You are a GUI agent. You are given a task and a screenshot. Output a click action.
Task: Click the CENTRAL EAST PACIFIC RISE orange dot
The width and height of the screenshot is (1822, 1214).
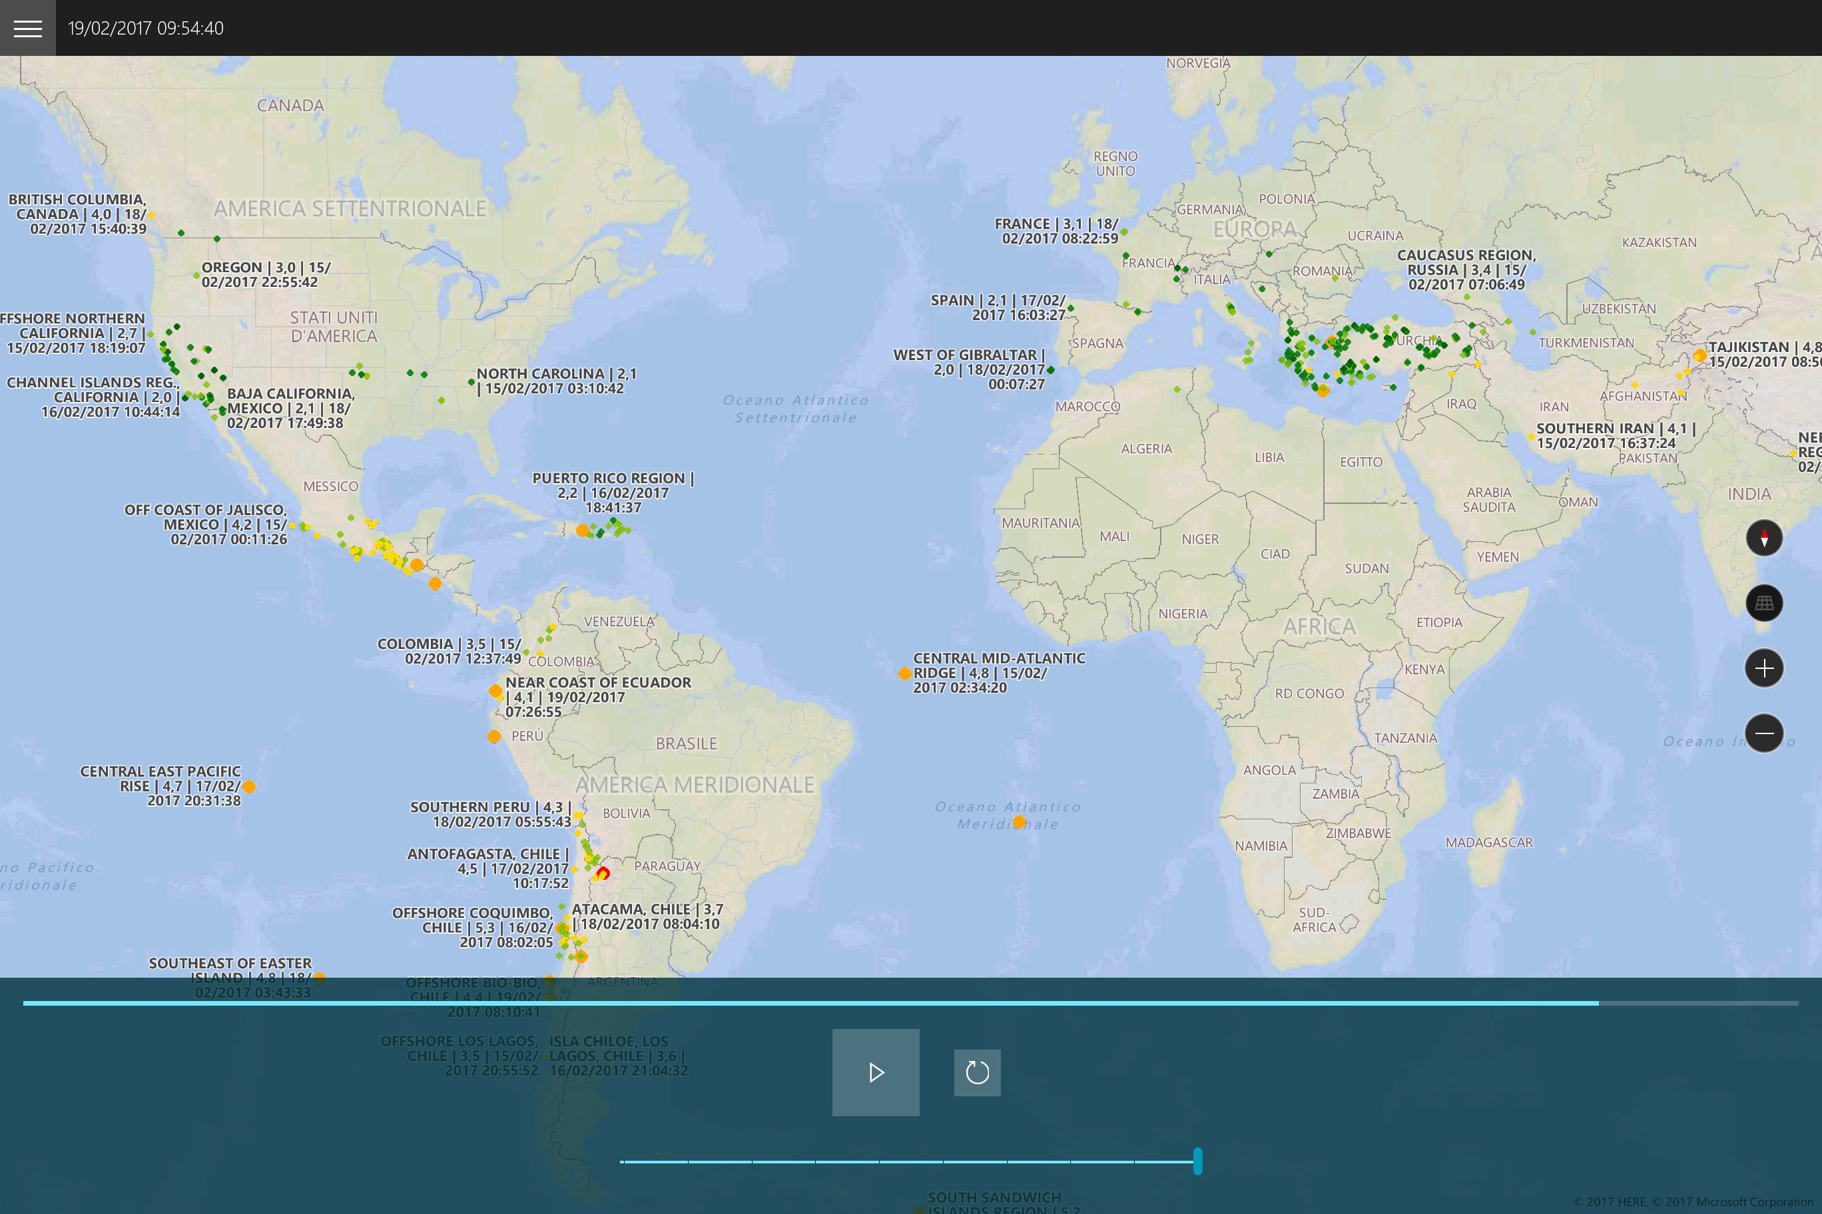250,787
